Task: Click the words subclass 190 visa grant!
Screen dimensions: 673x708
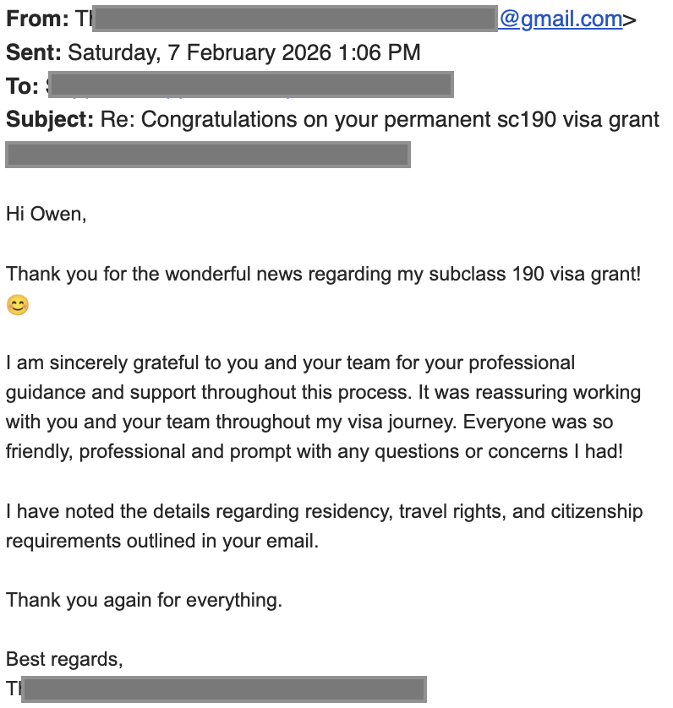Action: click(535, 274)
